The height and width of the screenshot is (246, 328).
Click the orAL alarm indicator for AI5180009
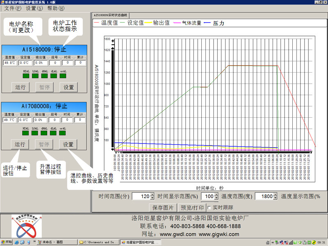point(63,75)
